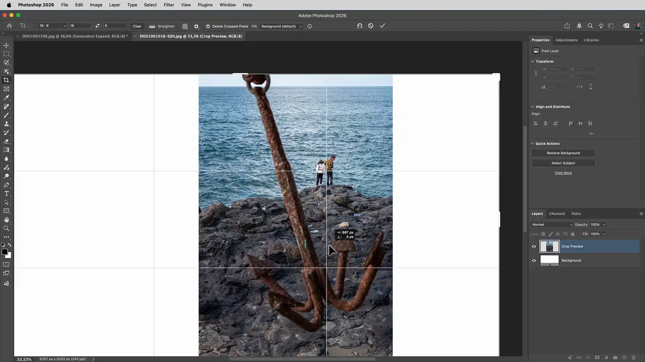Select the Clone Stamp tool
This screenshot has width=645, height=362.
tap(6, 124)
